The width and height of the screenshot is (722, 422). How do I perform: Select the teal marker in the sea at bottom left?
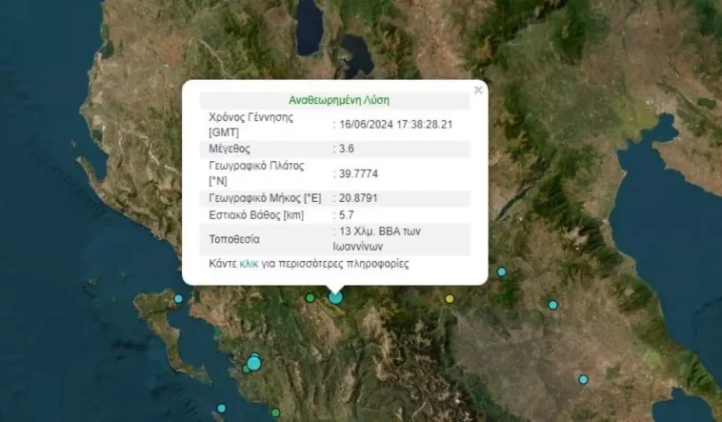click(221, 409)
